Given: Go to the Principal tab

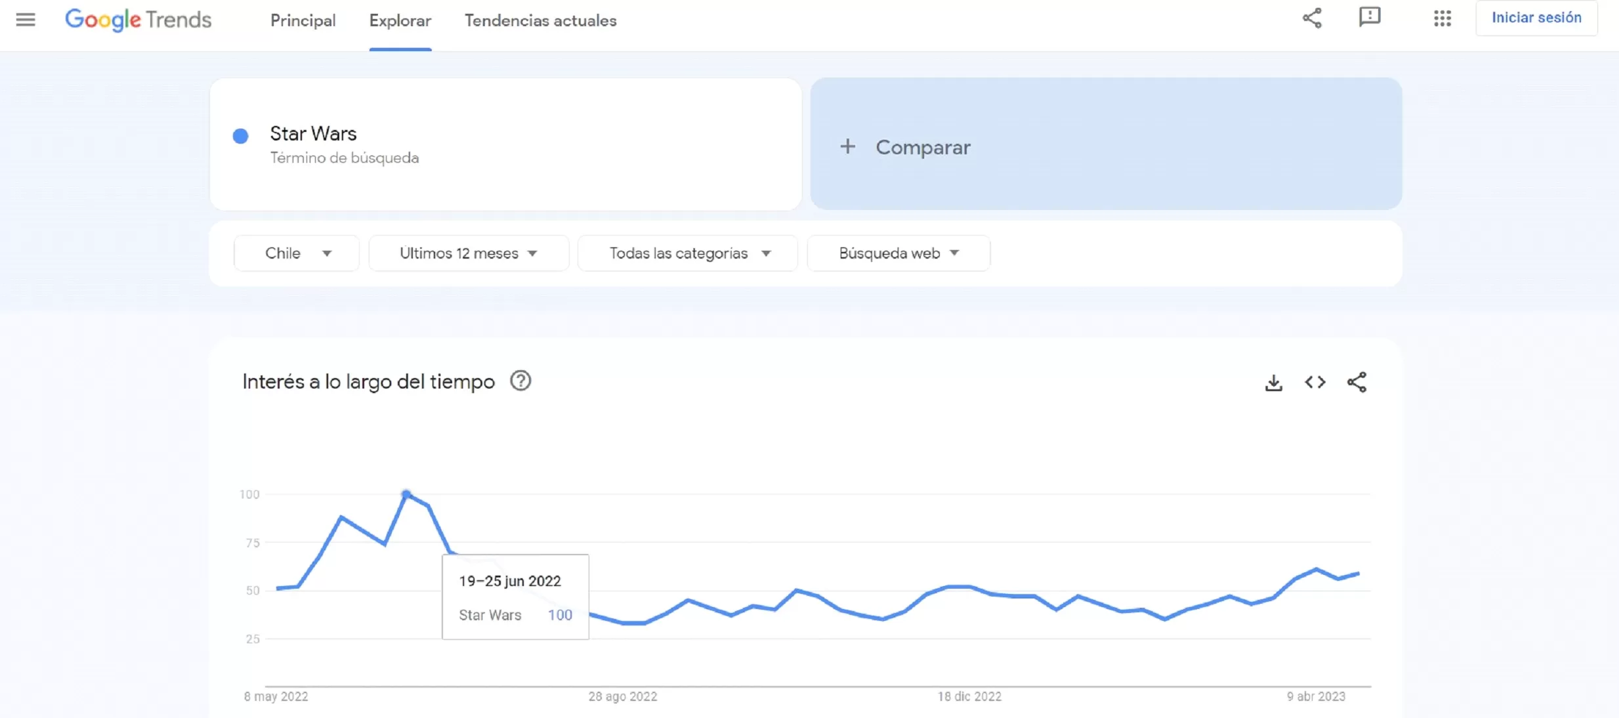Looking at the screenshot, I should coord(303,20).
